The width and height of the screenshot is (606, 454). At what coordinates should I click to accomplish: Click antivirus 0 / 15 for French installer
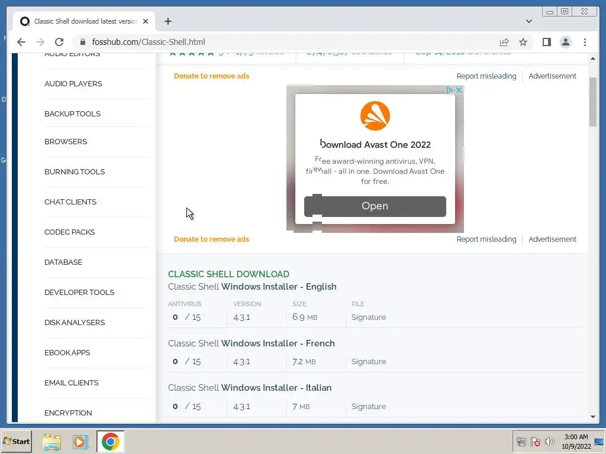point(186,362)
